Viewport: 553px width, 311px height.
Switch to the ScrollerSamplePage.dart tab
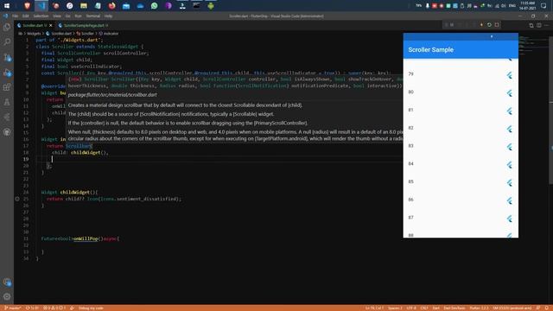(84, 25)
